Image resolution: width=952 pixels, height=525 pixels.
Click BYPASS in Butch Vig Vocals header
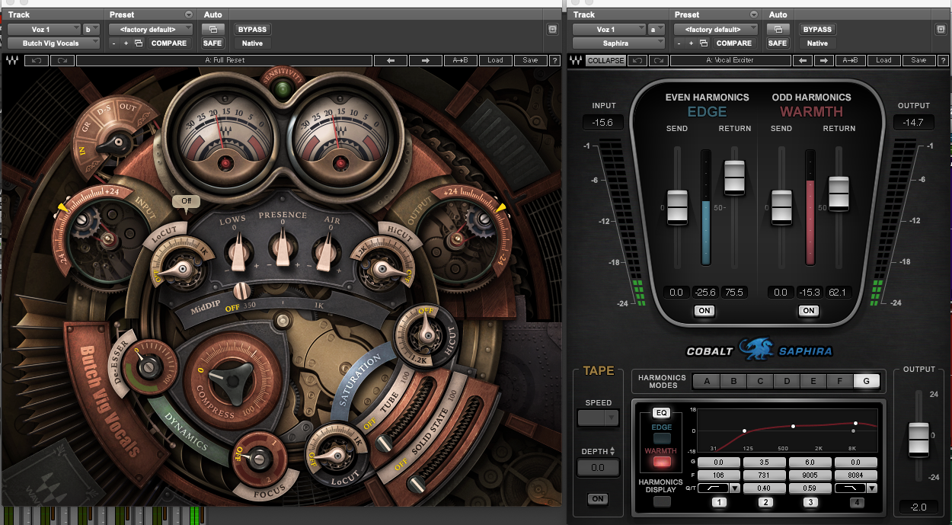(x=252, y=29)
